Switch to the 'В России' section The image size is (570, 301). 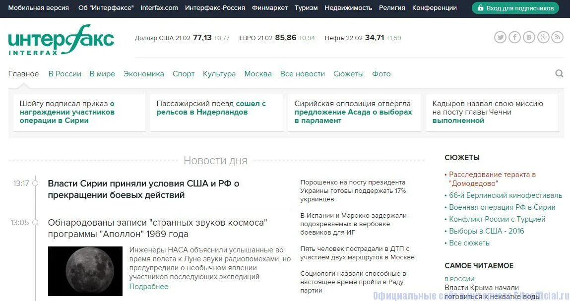64,74
